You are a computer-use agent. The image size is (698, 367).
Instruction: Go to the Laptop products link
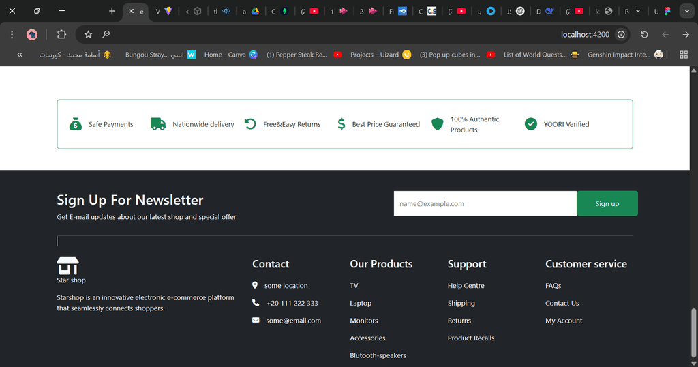tap(361, 304)
